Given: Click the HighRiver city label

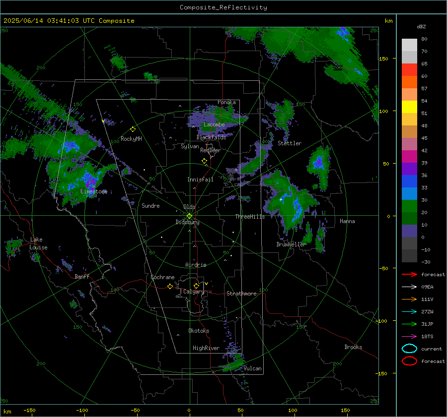Looking at the screenshot, I should pos(206,348).
